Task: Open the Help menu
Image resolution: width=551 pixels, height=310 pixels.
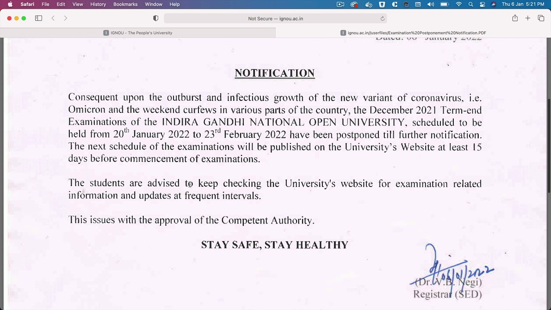Action: 174,4
